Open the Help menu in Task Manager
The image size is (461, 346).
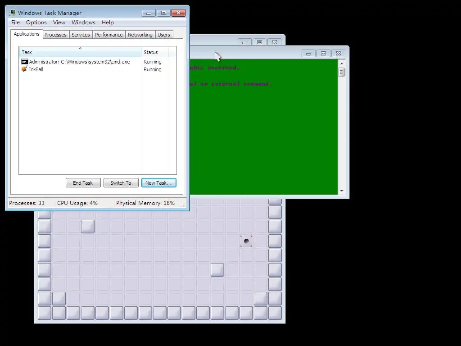[x=108, y=23]
